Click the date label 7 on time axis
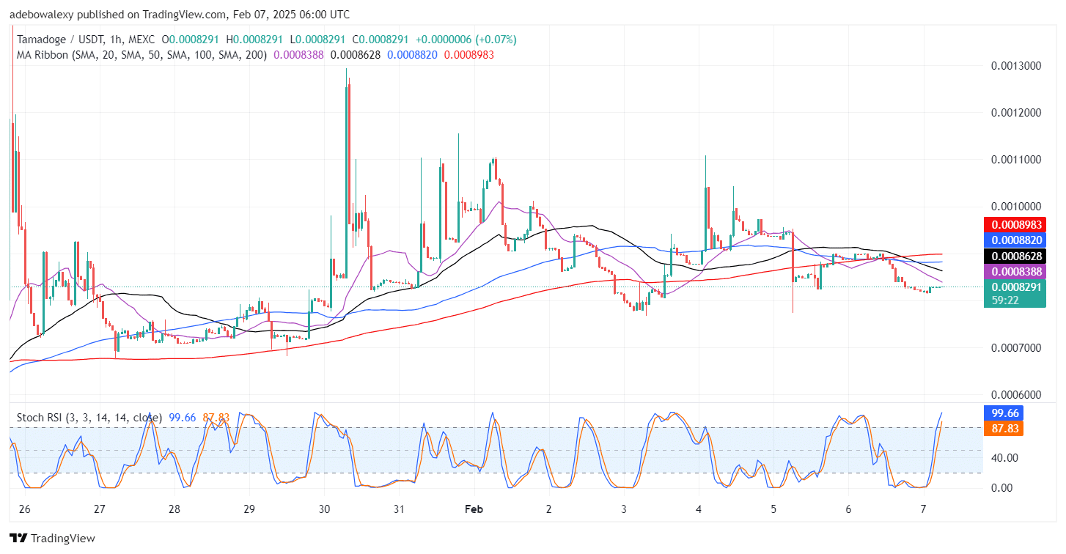This screenshot has width=1066, height=554. pyautogui.click(x=923, y=509)
